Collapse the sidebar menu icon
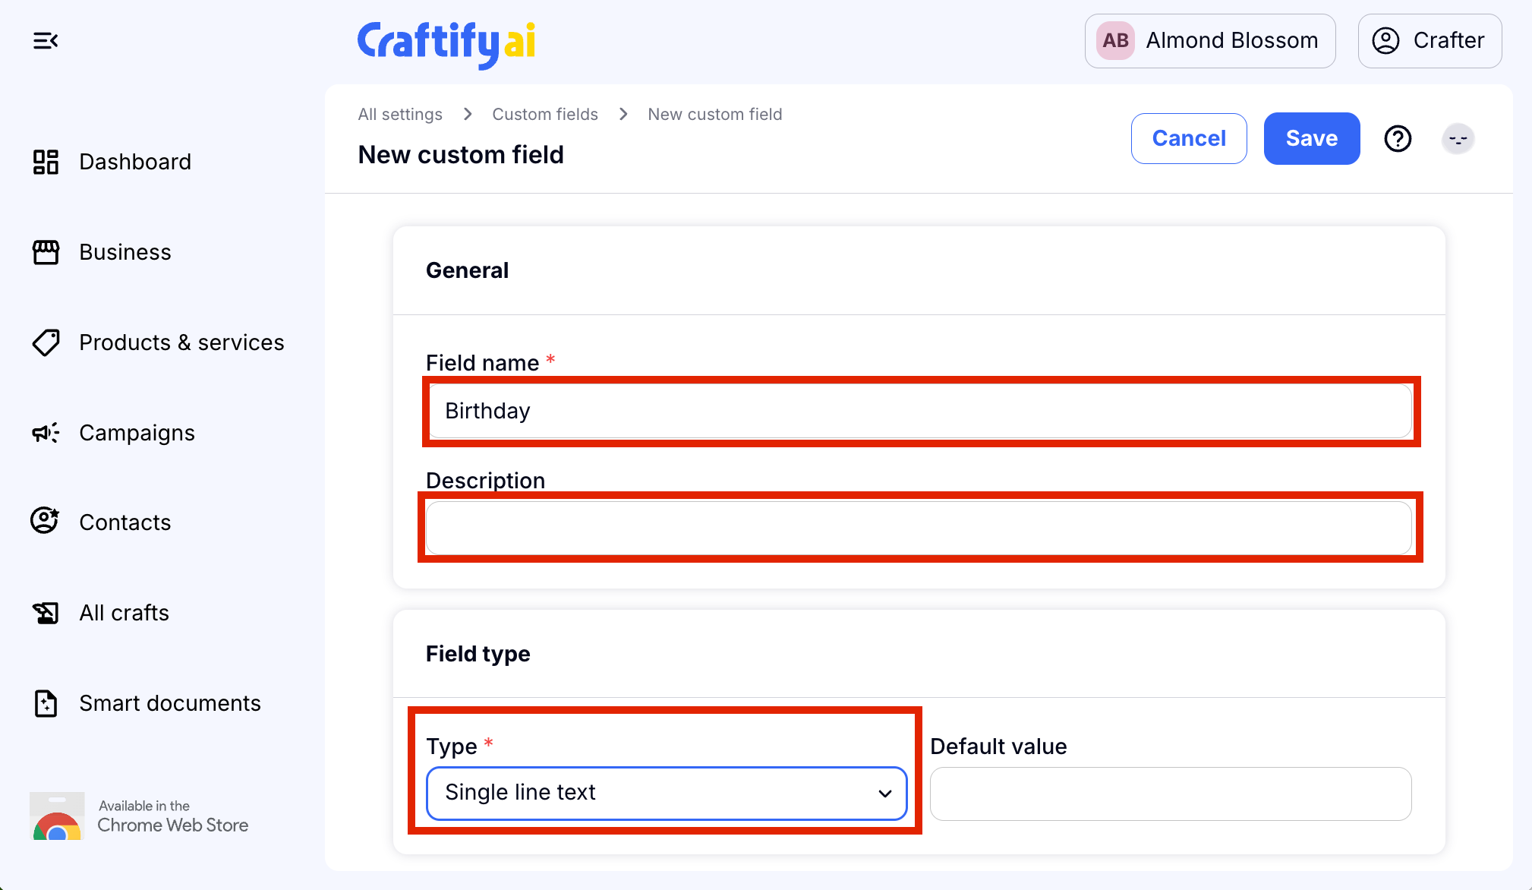The image size is (1532, 890). 46,41
